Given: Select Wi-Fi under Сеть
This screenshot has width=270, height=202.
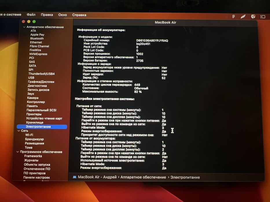Looking at the screenshot, I should tap(29, 135).
